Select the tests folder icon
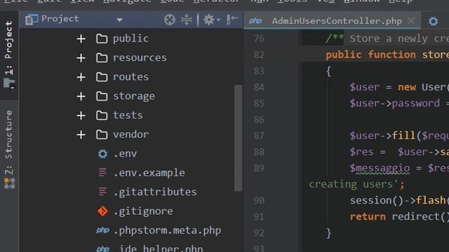Viewport: 449px width, 252px height. 102,115
